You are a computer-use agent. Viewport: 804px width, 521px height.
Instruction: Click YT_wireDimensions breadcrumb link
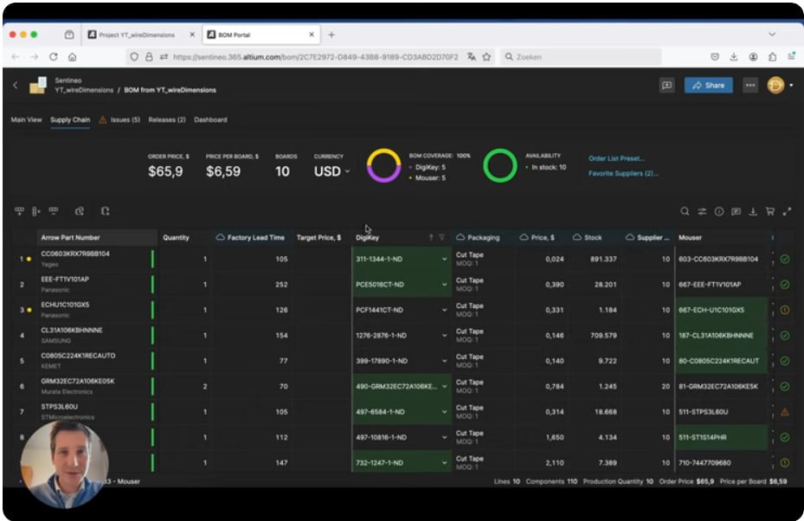point(84,90)
